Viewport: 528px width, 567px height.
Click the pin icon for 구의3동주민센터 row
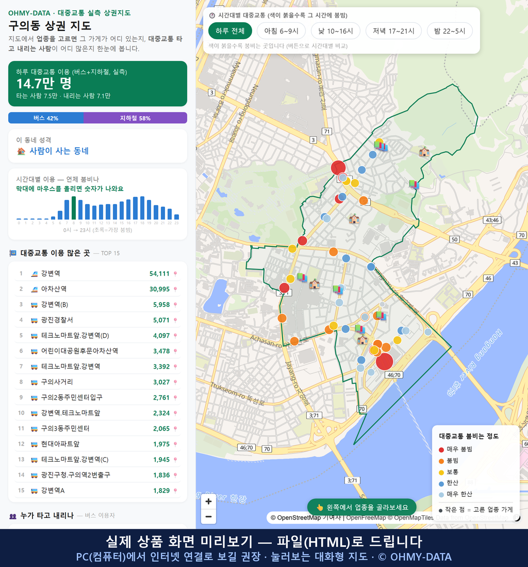[175, 429]
